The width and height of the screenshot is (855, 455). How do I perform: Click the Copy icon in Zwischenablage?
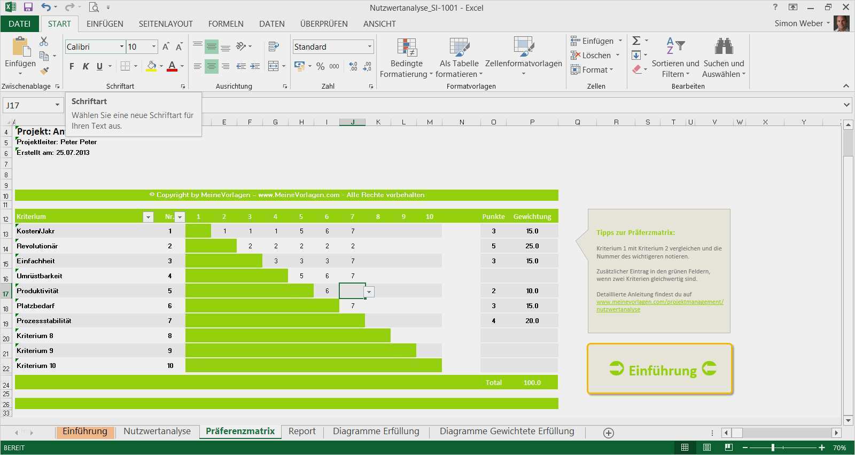click(44, 56)
